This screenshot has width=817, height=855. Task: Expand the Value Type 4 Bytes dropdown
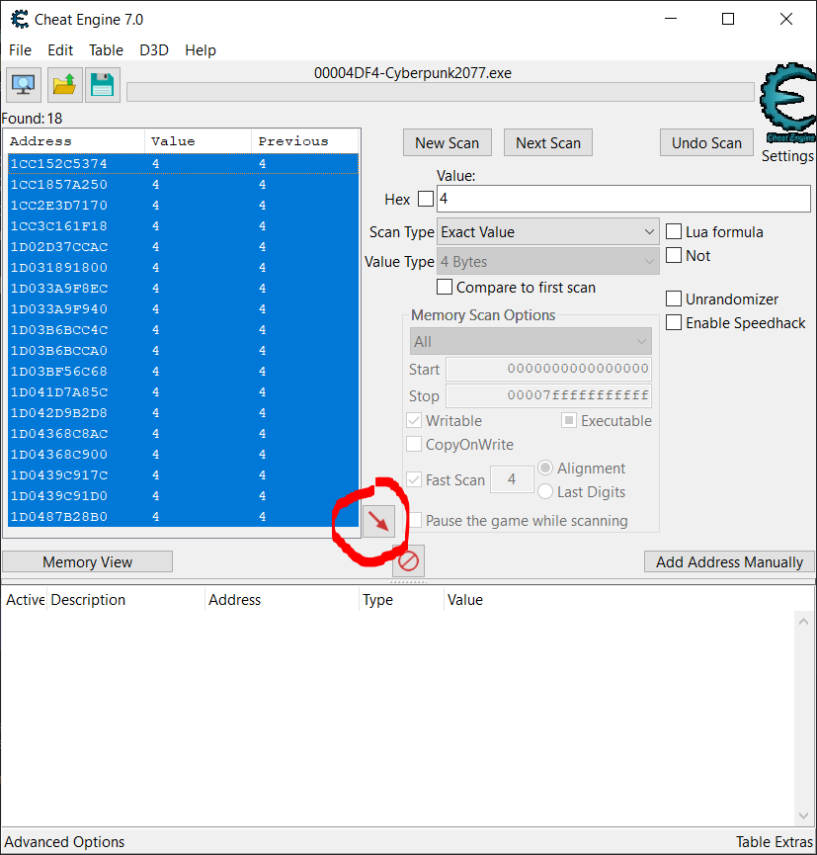coord(547,262)
